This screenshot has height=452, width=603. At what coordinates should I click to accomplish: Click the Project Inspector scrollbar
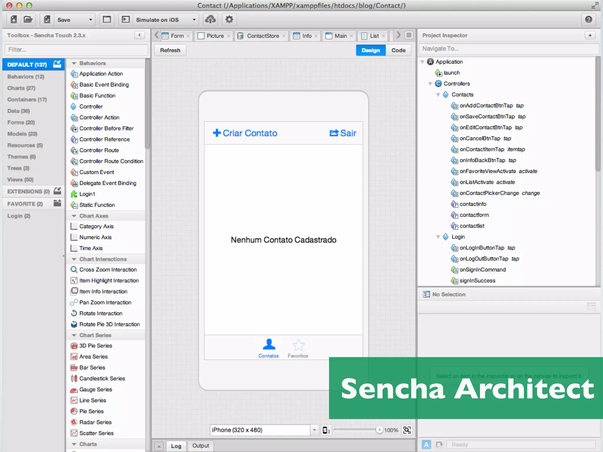pos(597,114)
